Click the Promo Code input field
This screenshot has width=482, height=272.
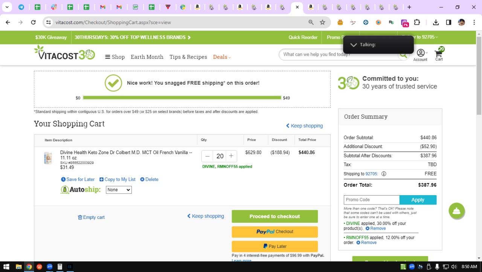point(372,200)
